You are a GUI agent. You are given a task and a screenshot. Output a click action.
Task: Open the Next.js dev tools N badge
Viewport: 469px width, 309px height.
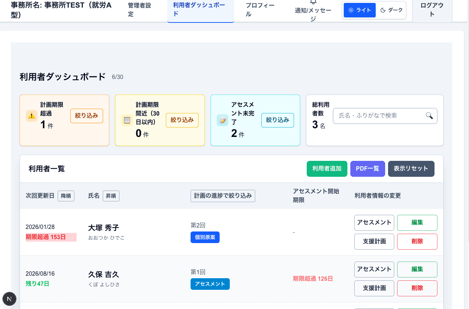[x=9, y=299]
